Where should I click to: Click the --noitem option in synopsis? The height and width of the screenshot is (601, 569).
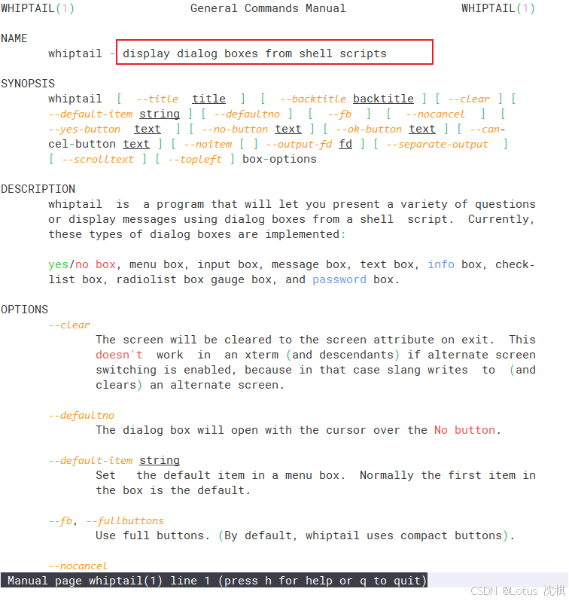pyautogui.click(x=208, y=145)
